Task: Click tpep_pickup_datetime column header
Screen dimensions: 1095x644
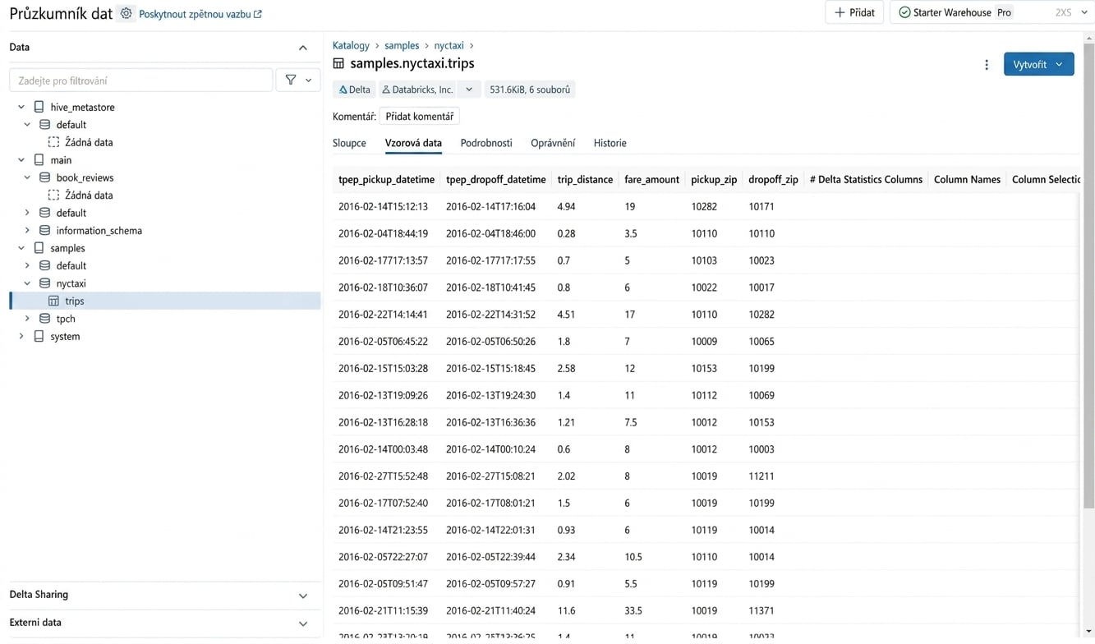Action: coord(386,179)
